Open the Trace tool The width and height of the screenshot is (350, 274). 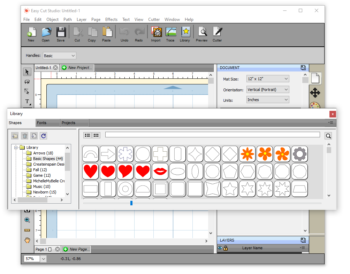[x=170, y=33]
